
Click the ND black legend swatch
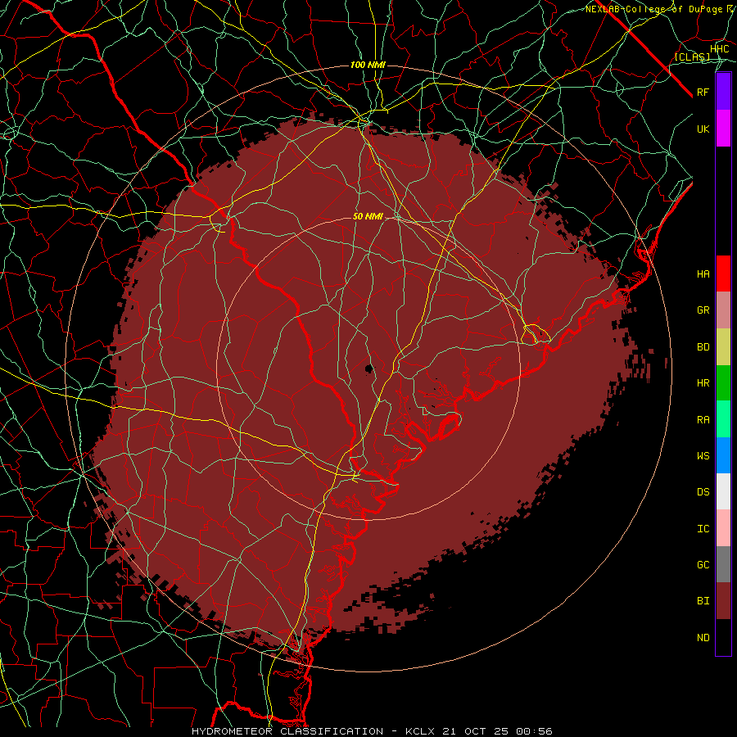coord(723,637)
